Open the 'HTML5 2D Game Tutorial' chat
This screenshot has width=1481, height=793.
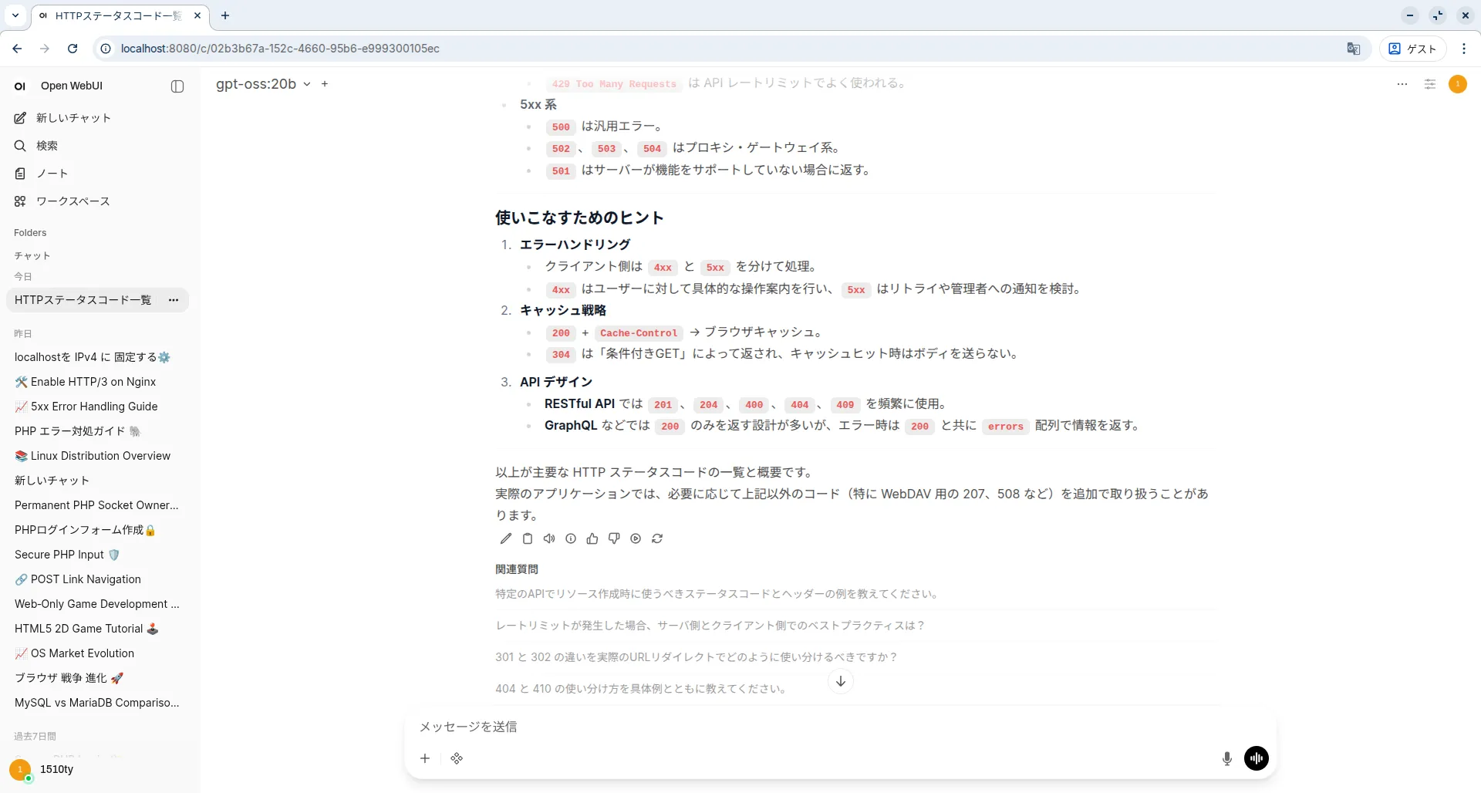click(x=97, y=629)
